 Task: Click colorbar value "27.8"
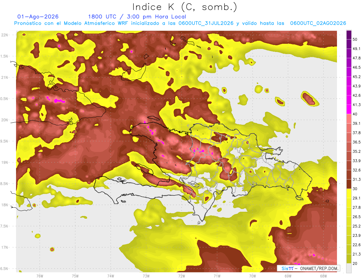[x=357, y=208]
